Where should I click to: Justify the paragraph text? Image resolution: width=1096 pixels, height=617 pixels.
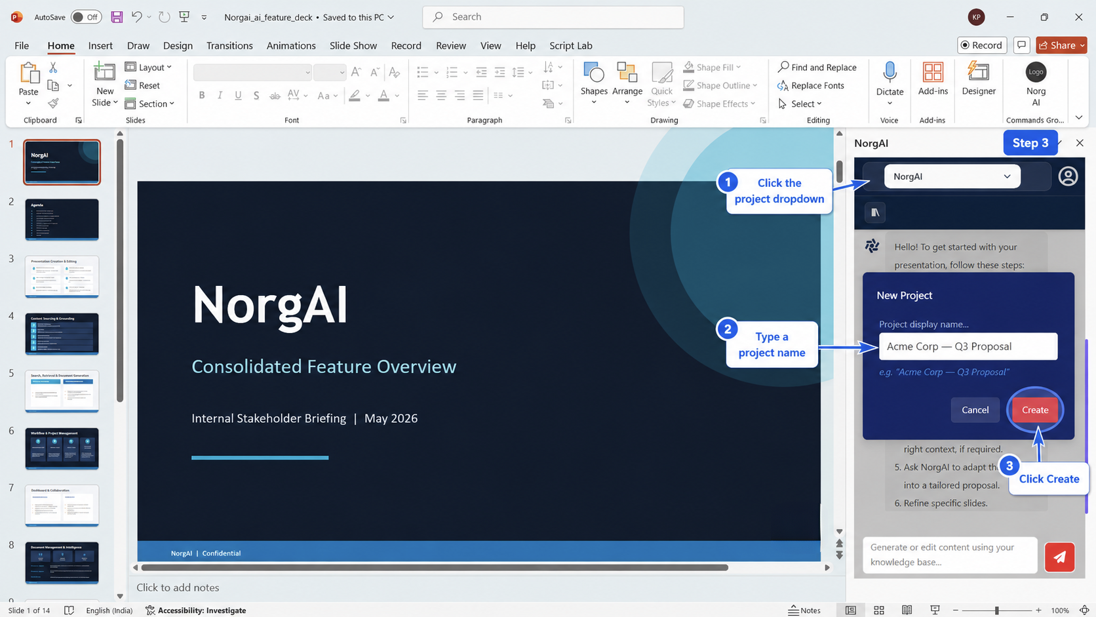point(478,96)
